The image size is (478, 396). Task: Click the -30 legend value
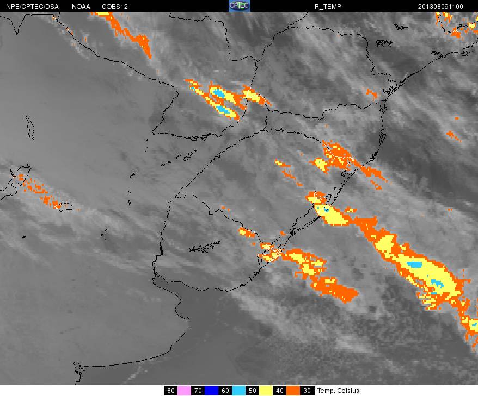tap(306, 391)
